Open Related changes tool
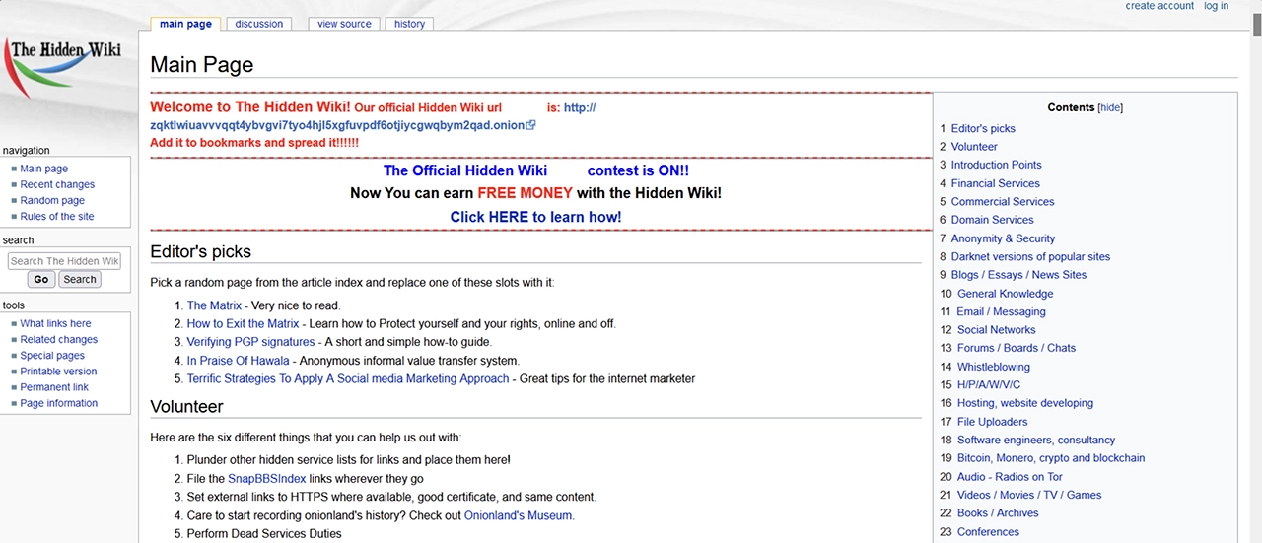1262x543 pixels. [x=59, y=339]
